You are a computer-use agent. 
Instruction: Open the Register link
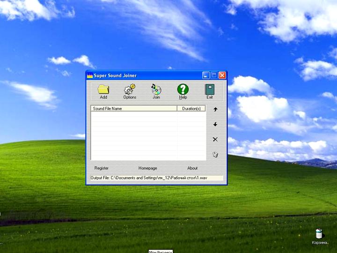[x=102, y=168]
